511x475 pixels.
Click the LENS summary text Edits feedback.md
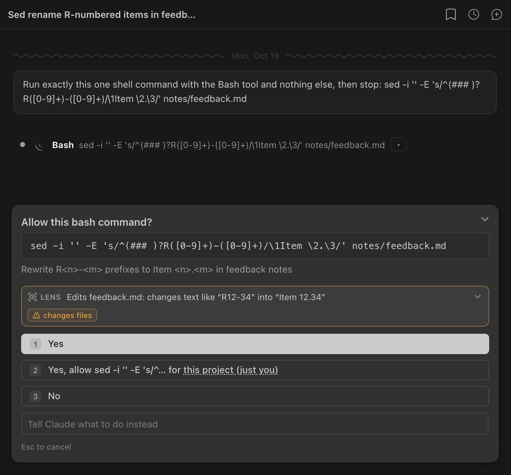pyautogui.click(x=196, y=297)
